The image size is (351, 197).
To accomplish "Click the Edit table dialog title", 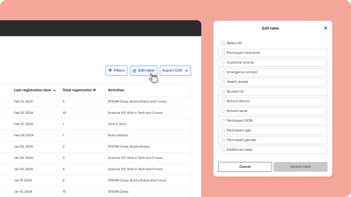I will pos(271,28).
